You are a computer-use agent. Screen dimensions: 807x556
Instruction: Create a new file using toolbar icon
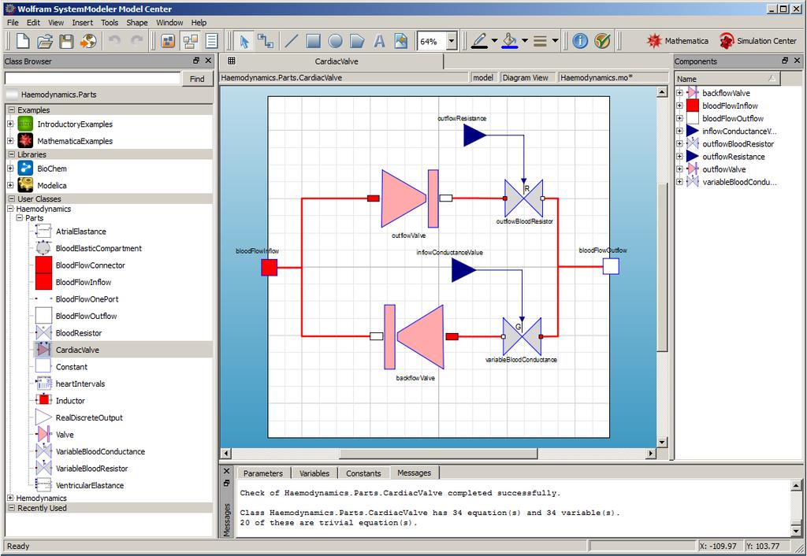coord(23,41)
